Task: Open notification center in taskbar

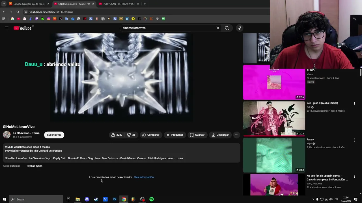Action: 356,199
